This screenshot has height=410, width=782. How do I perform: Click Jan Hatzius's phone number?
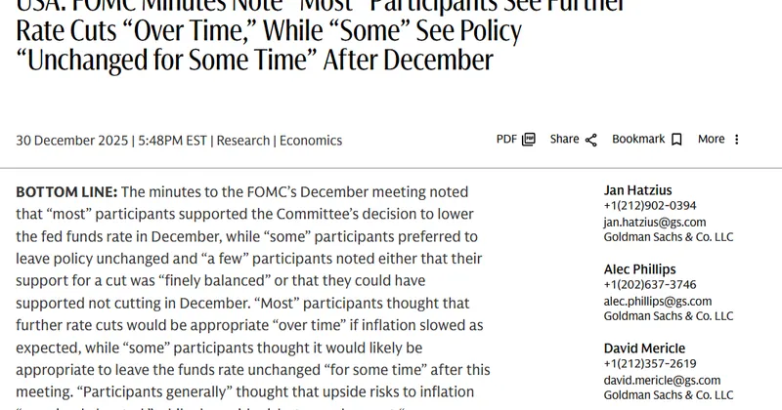(650, 206)
